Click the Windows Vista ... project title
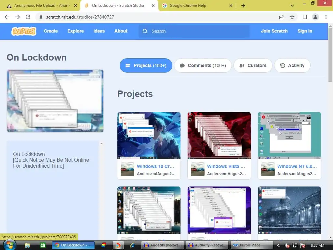 (x=226, y=166)
